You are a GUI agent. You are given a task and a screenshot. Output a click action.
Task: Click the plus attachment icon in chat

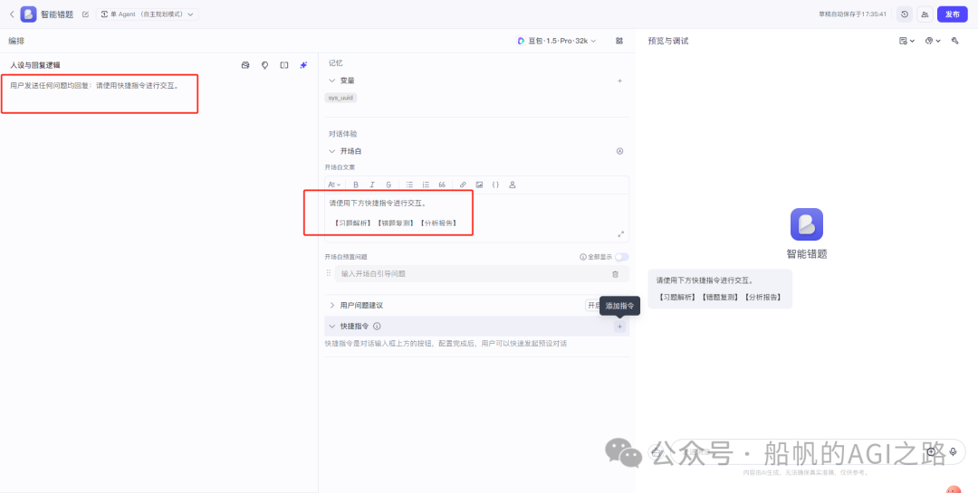pyautogui.click(x=932, y=452)
